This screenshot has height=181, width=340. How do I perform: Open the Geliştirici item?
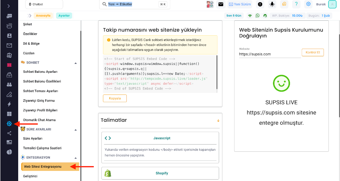(x=30, y=176)
